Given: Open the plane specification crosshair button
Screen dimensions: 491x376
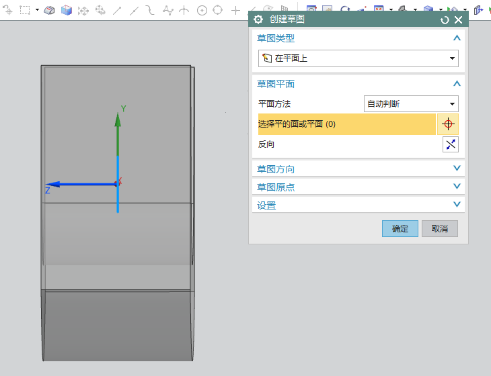Looking at the screenshot, I should pos(449,124).
